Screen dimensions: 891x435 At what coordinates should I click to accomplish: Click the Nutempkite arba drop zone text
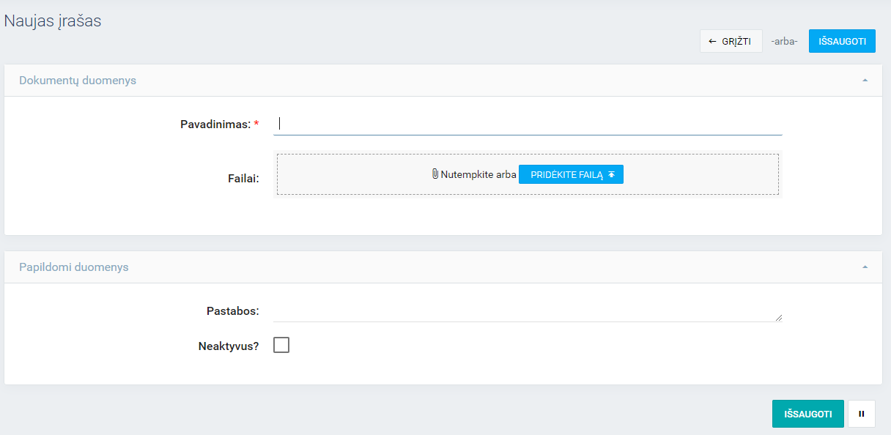click(478, 174)
